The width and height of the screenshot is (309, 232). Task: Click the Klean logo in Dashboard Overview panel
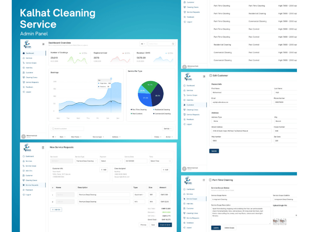pos(27,45)
